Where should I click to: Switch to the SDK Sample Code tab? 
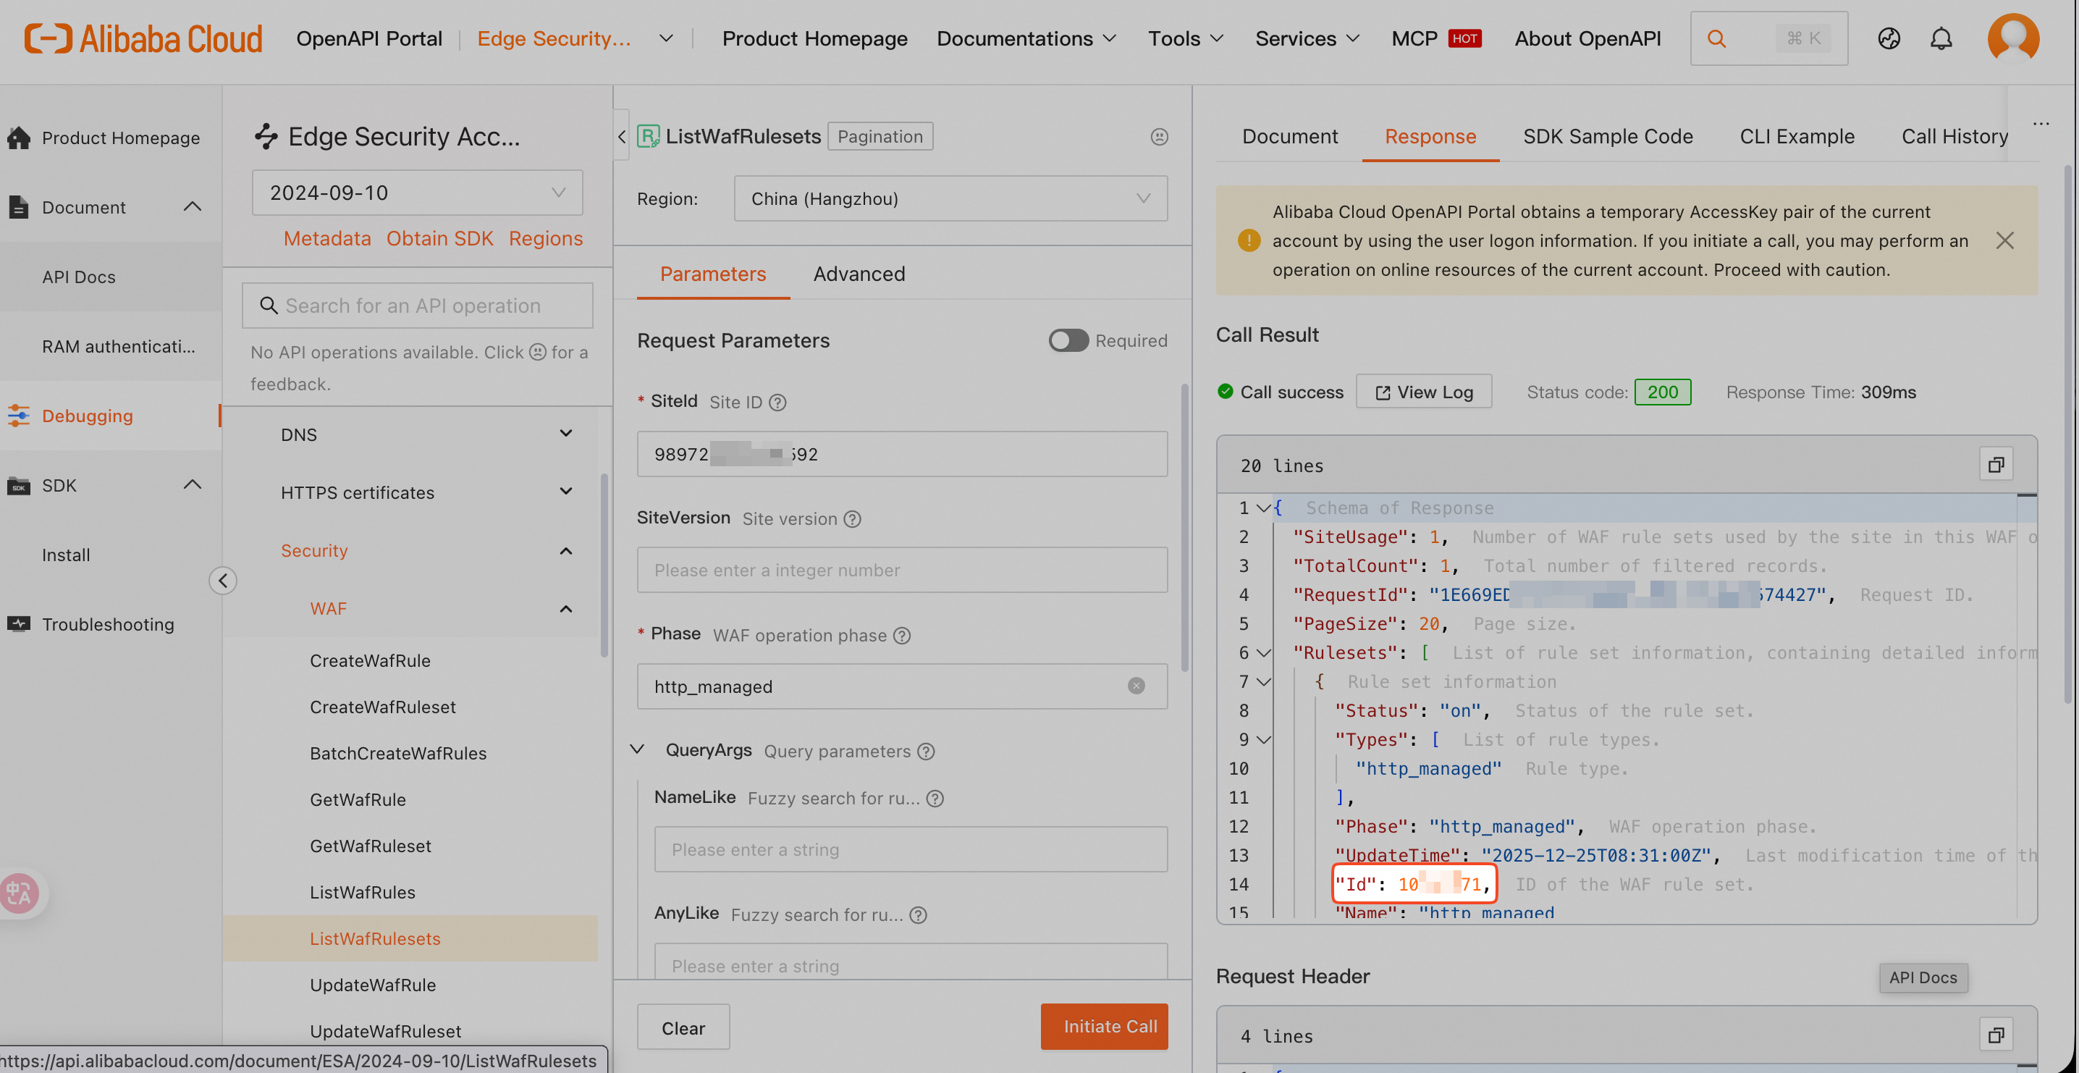click(1608, 136)
